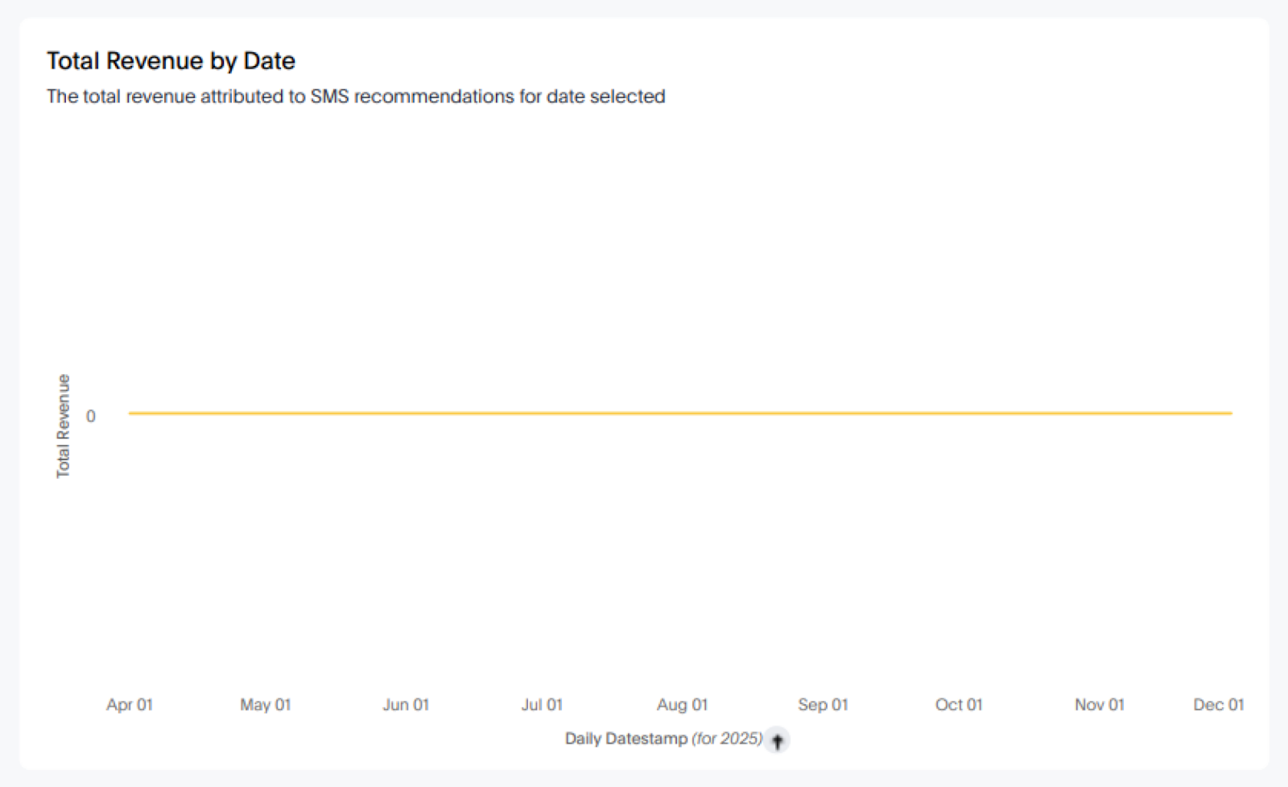Image resolution: width=1288 pixels, height=787 pixels.
Task: Select the May 01 date tick
Action: click(x=266, y=705)
